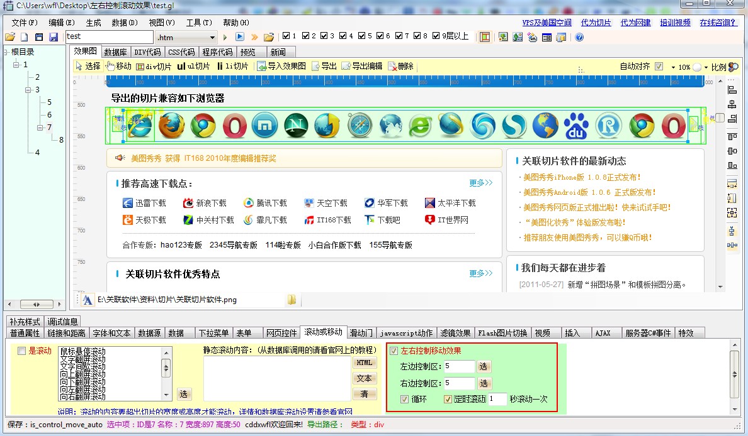Open the 工具(T) menu
The image size is (748, 436).
point(199,23)
